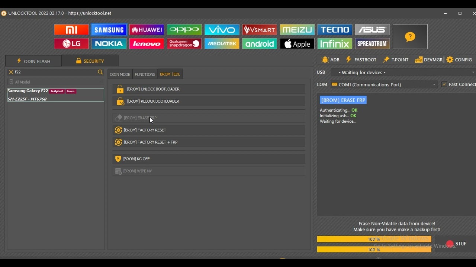476x267 pixels.
Task: Switch to the ODIN MODE tab
Action: [x=120, y=74]
